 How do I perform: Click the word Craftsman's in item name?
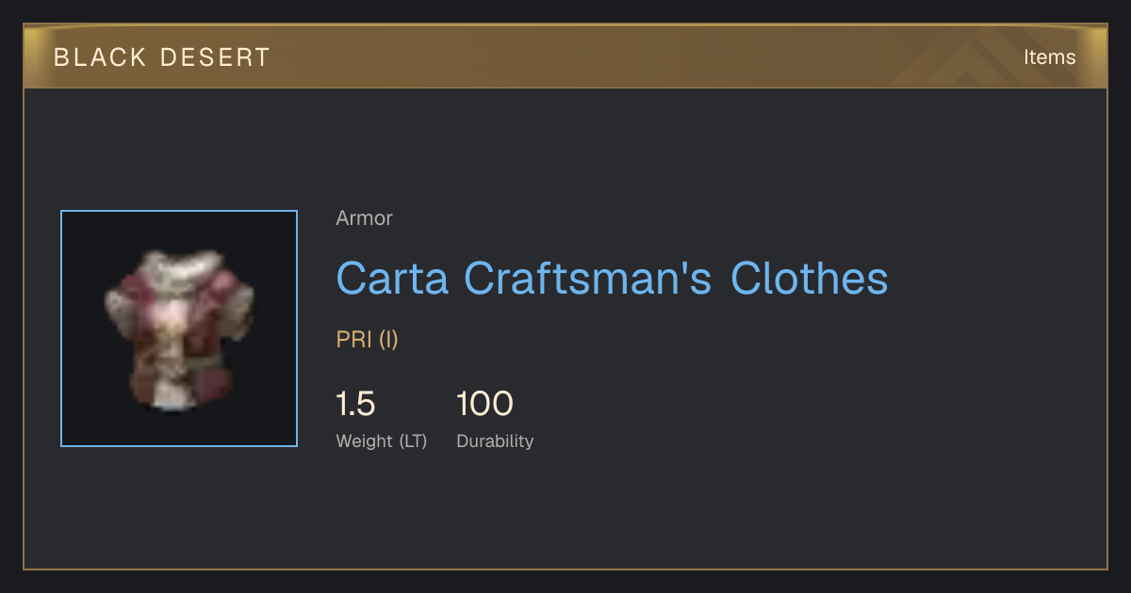click(x=588, y=279)
